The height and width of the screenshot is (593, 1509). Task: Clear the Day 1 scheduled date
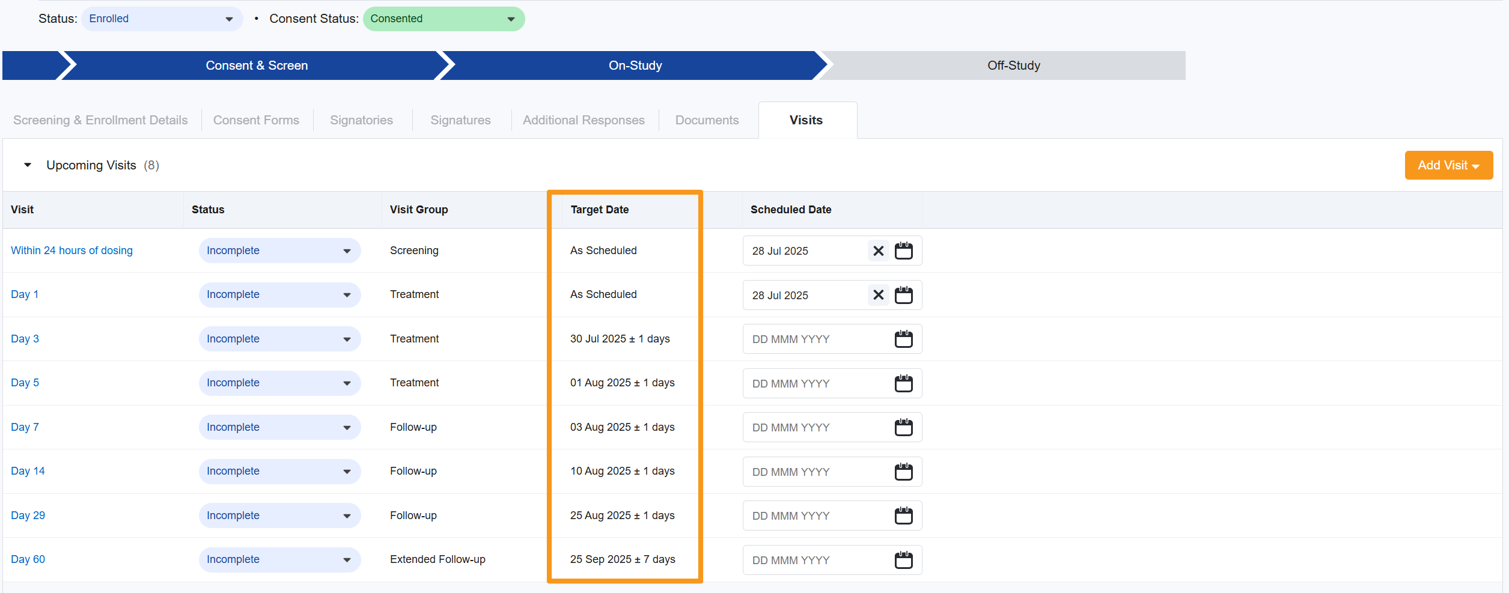point(878,295)
